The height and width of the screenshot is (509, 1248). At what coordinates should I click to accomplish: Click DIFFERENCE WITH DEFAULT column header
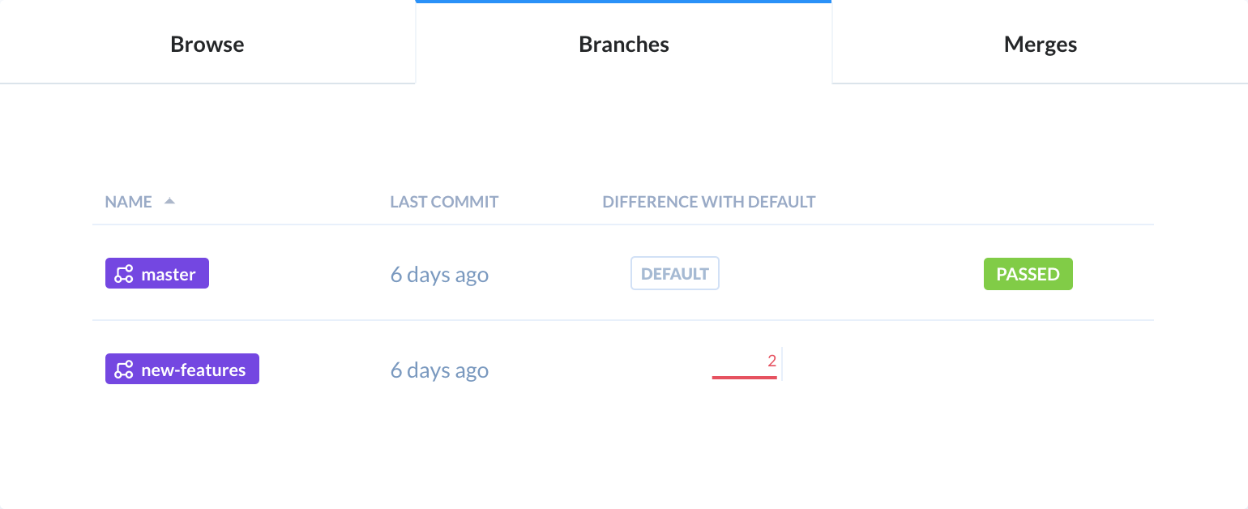pyautogui.click(x=709, y=202)
